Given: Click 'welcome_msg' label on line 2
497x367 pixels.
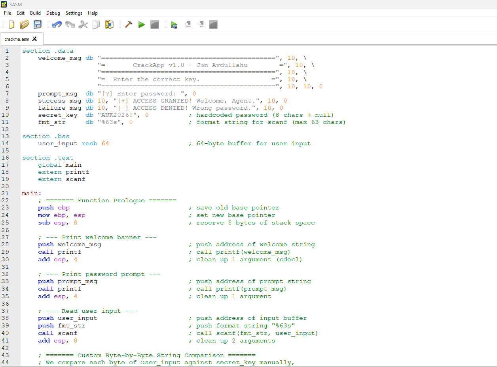Looking at the screenshot, I should [60, 58].
